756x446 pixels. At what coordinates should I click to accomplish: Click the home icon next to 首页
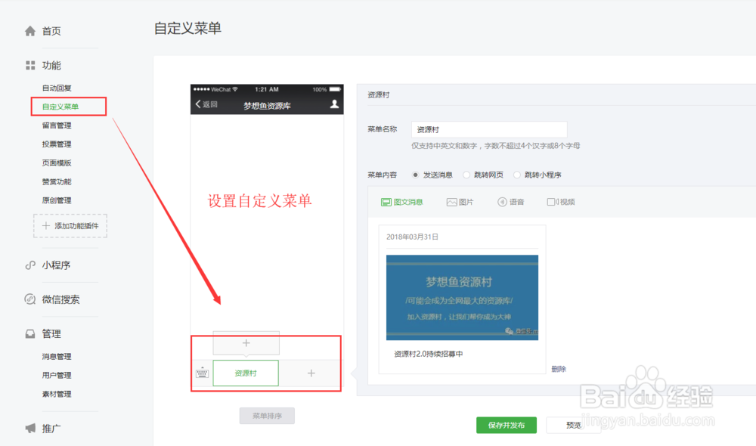[x=29, y=30]
